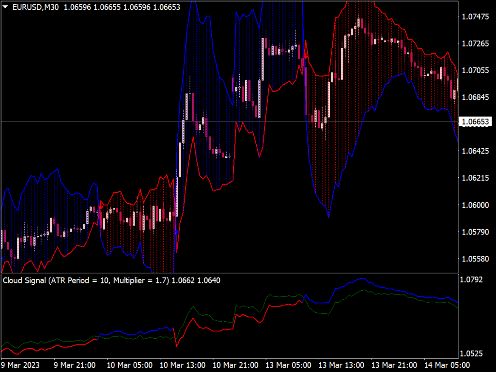Viewport: 496px width, 372px height.
Task: Click the 10 Mar 13:00 time label
Action: pos(183,365)
